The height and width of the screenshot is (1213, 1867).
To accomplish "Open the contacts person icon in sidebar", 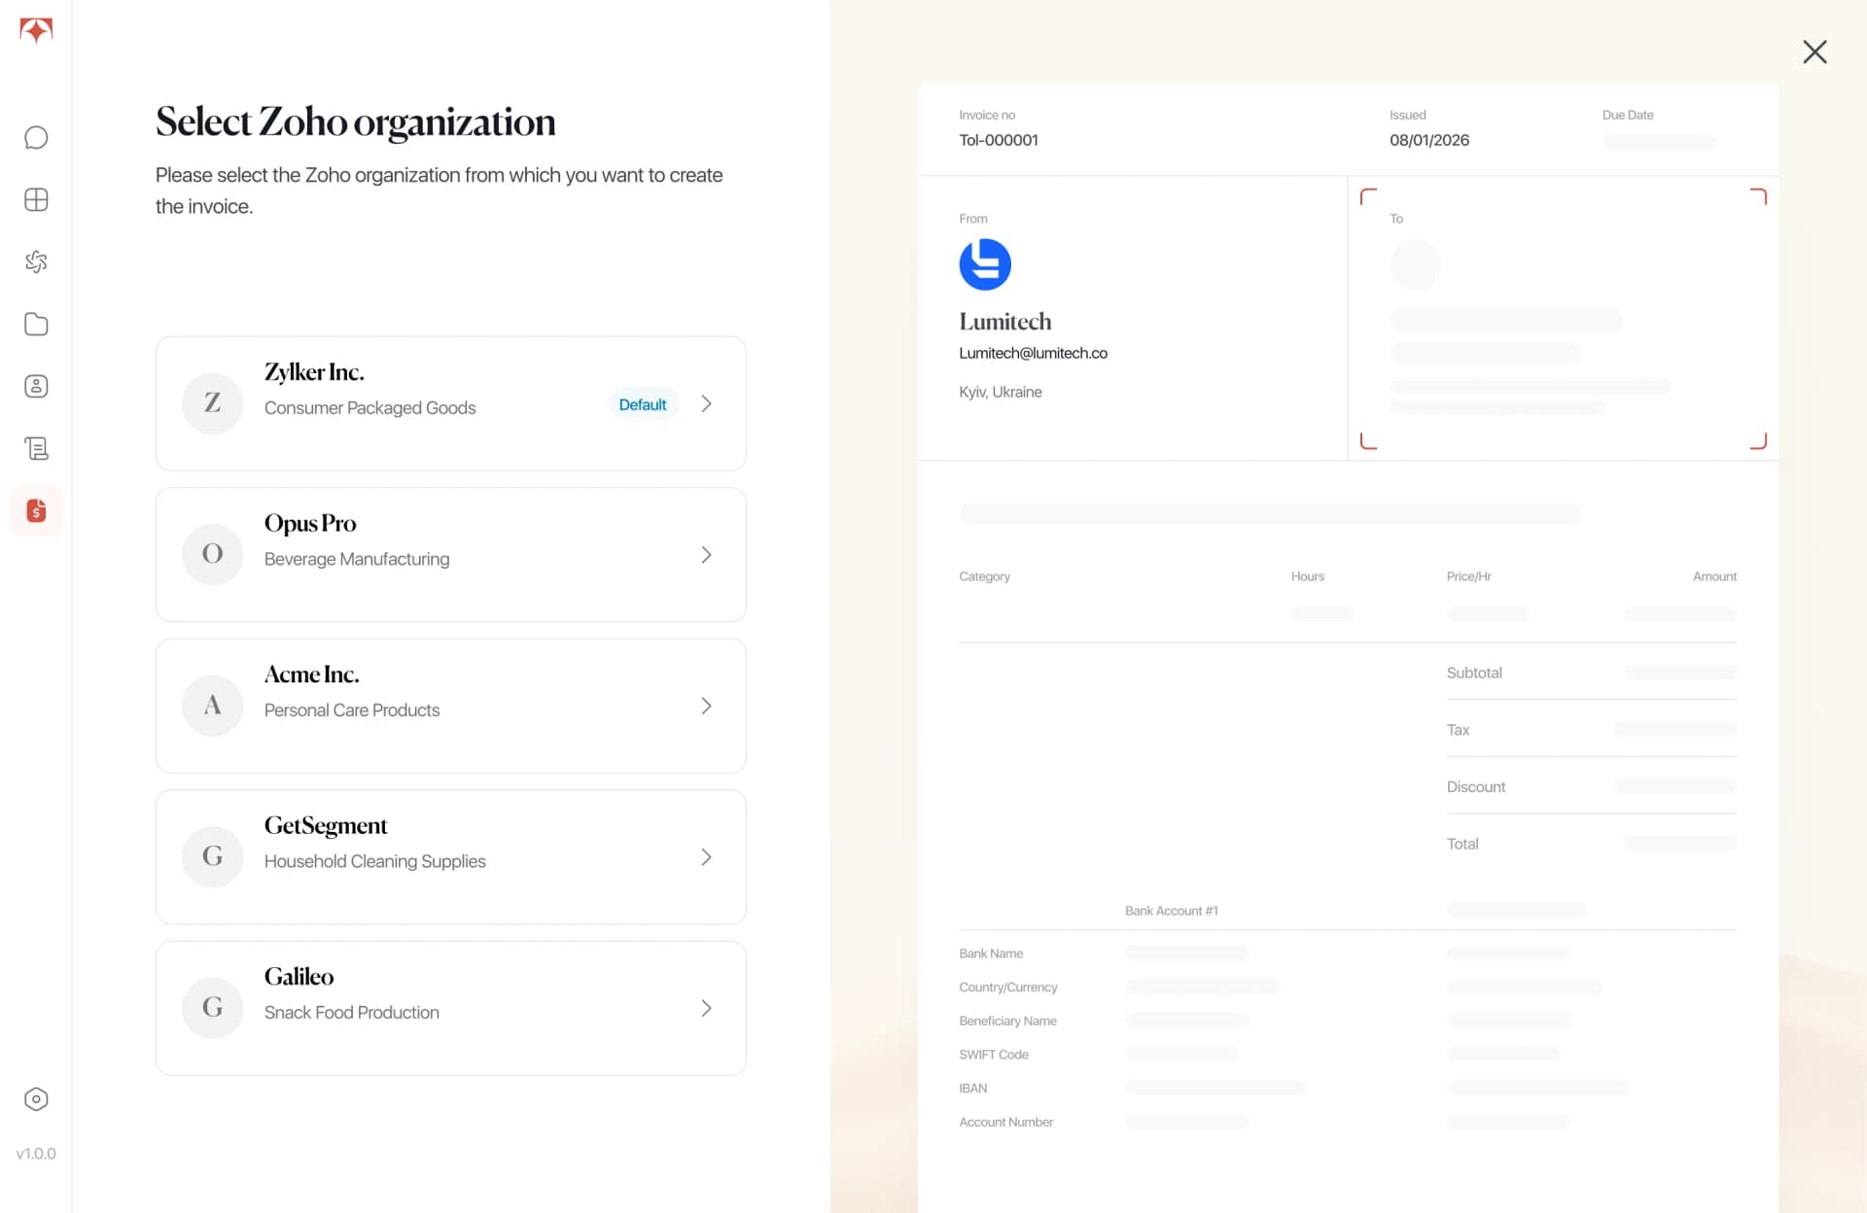I will coord(36,386).
